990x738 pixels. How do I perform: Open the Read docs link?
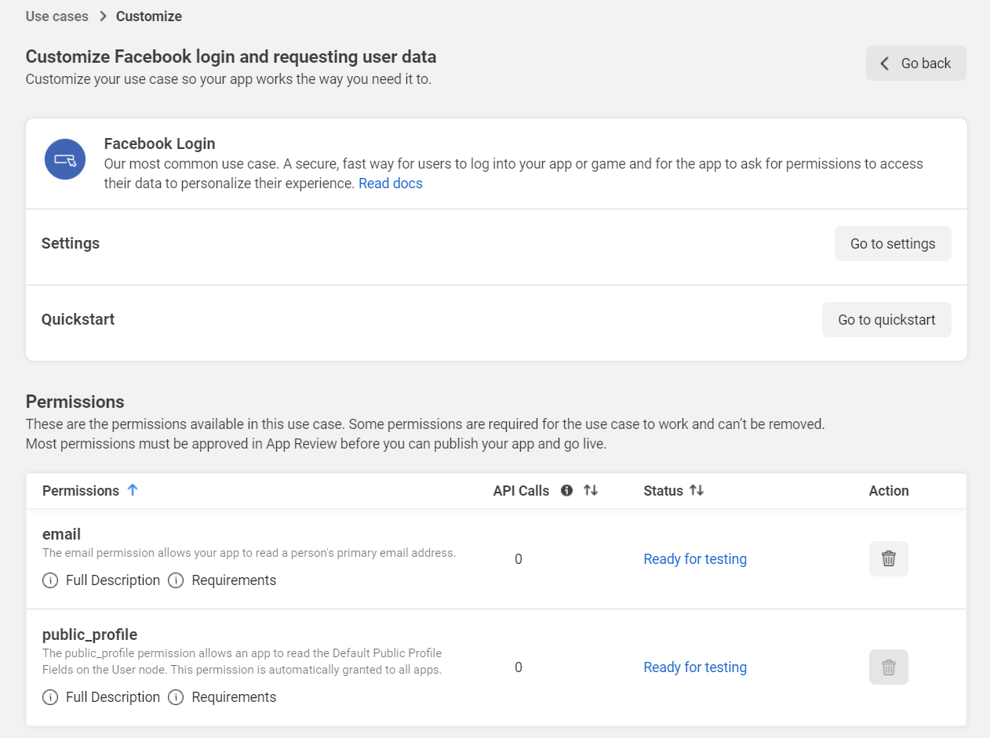coord(390,183)
